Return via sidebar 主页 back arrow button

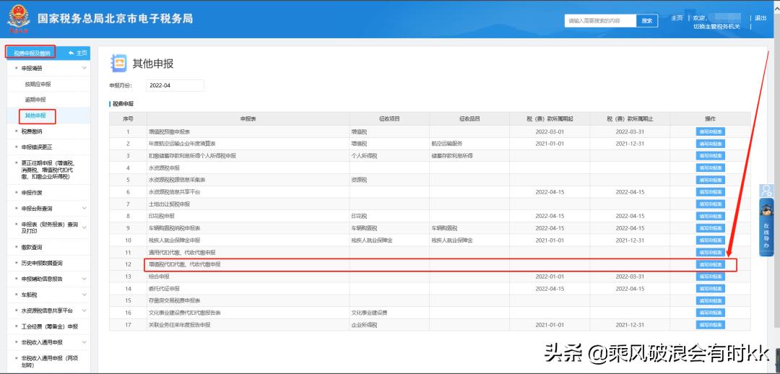[x=77, y=53]
